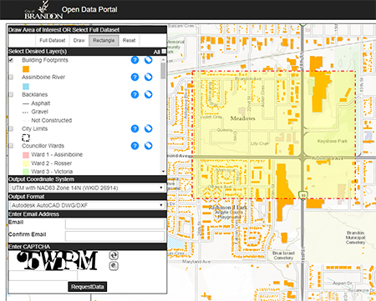Click the orange Building Footprints color swatch
The width and height of the screenshot is (376, 301).
point(26,69)
